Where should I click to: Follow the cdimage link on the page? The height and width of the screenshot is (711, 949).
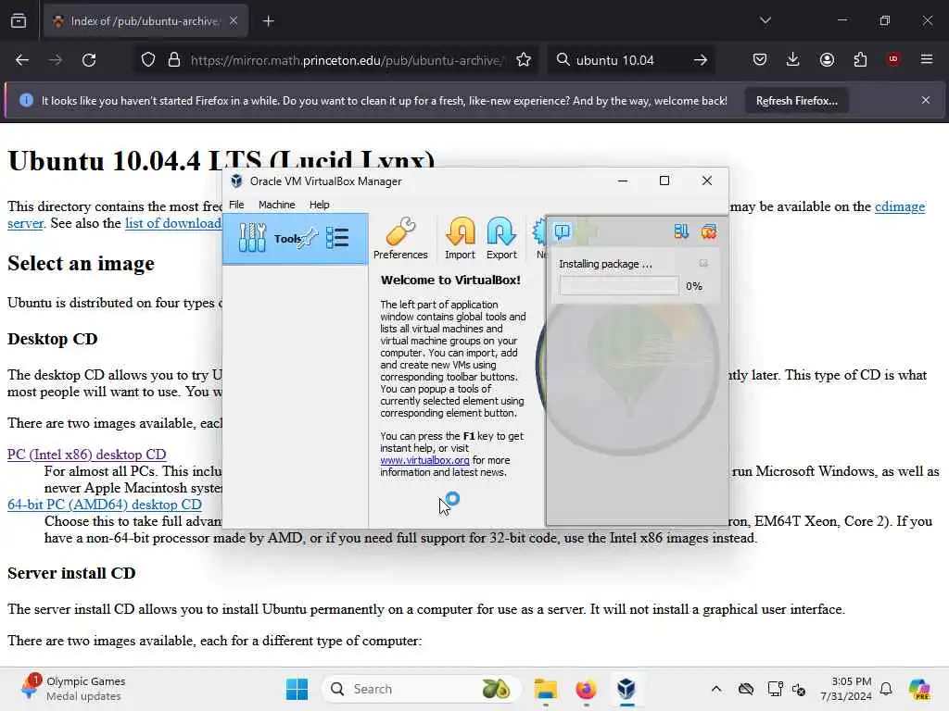(x=899, y=206)
